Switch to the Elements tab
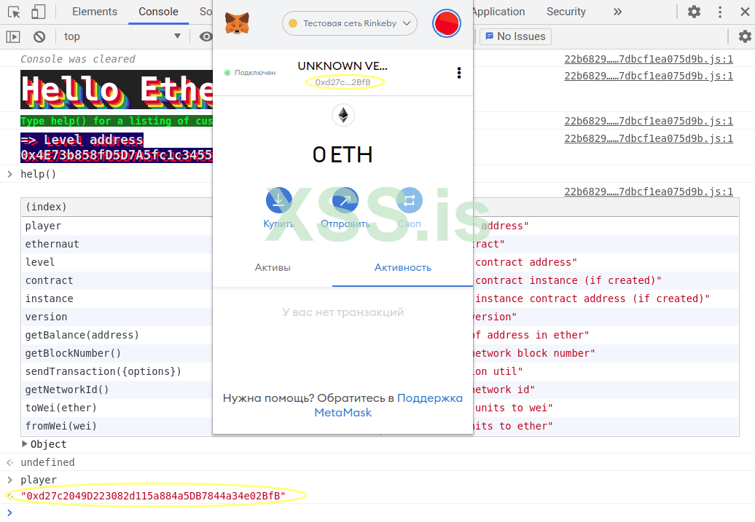Viewport: 755px width, 522px height. click(95, 12)
